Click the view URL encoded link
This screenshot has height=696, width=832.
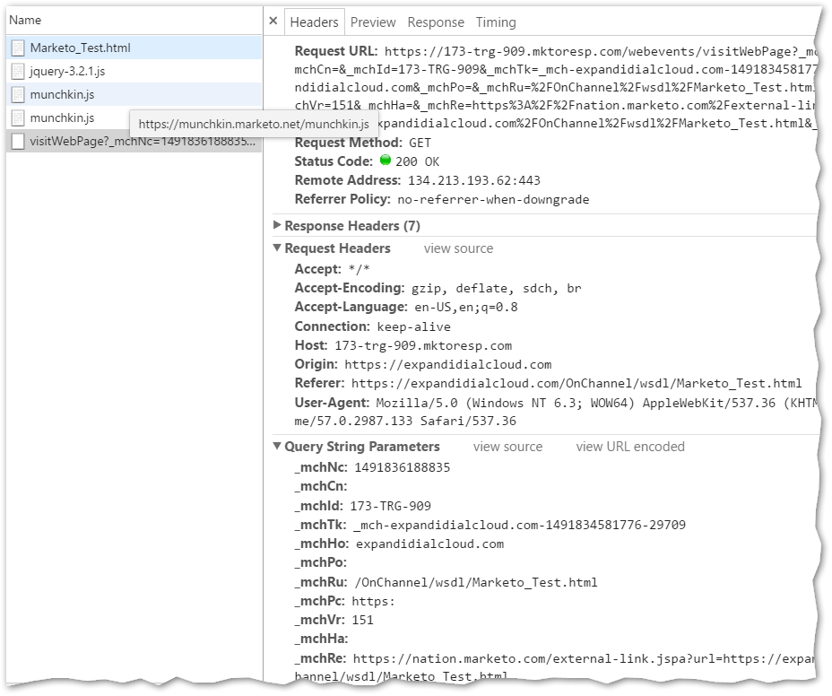(630, 447)
